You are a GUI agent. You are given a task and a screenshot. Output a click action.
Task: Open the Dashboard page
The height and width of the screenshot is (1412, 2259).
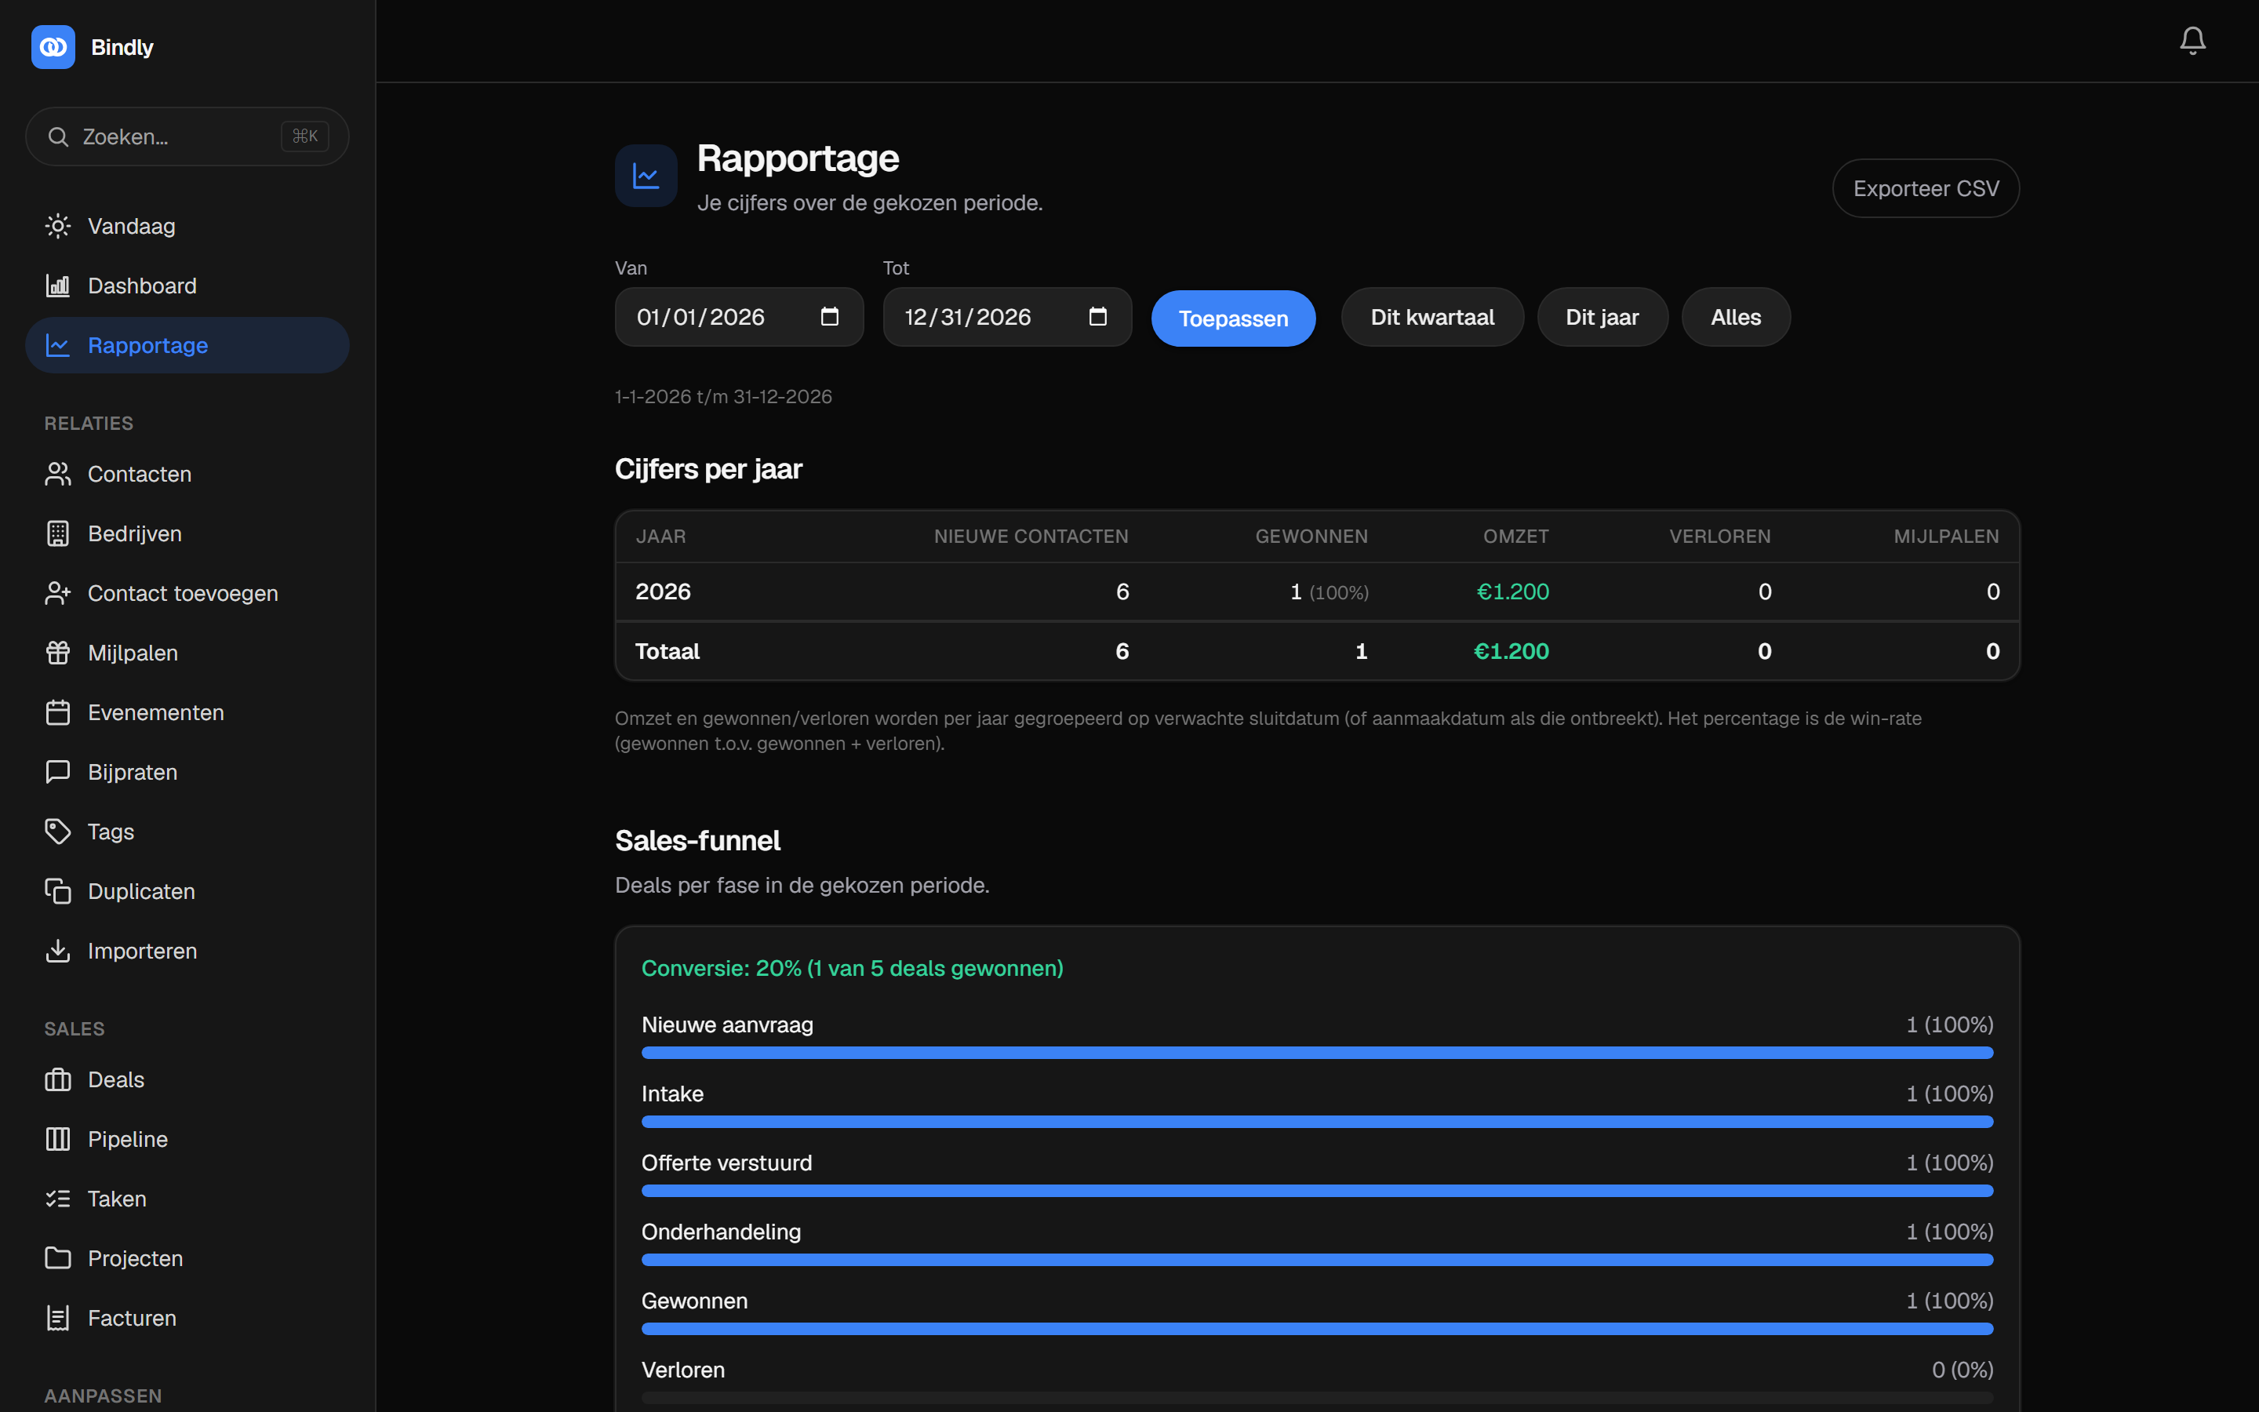187,286
